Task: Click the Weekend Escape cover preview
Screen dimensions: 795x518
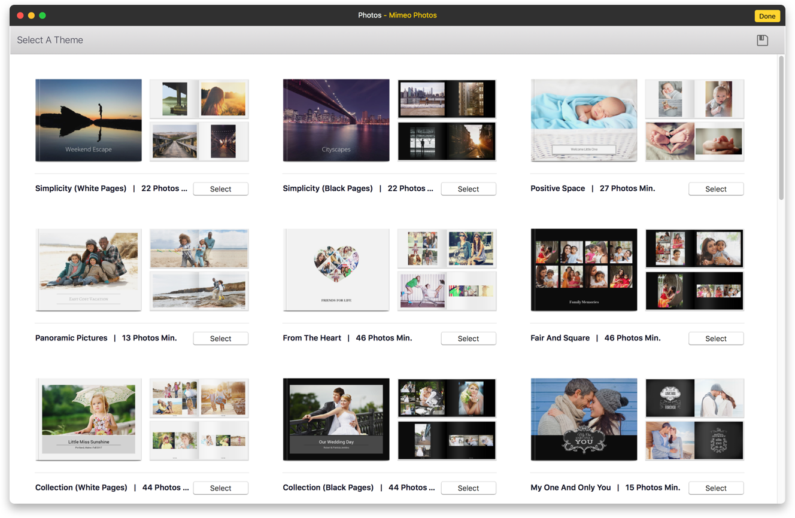Action: tap(88, 120)
